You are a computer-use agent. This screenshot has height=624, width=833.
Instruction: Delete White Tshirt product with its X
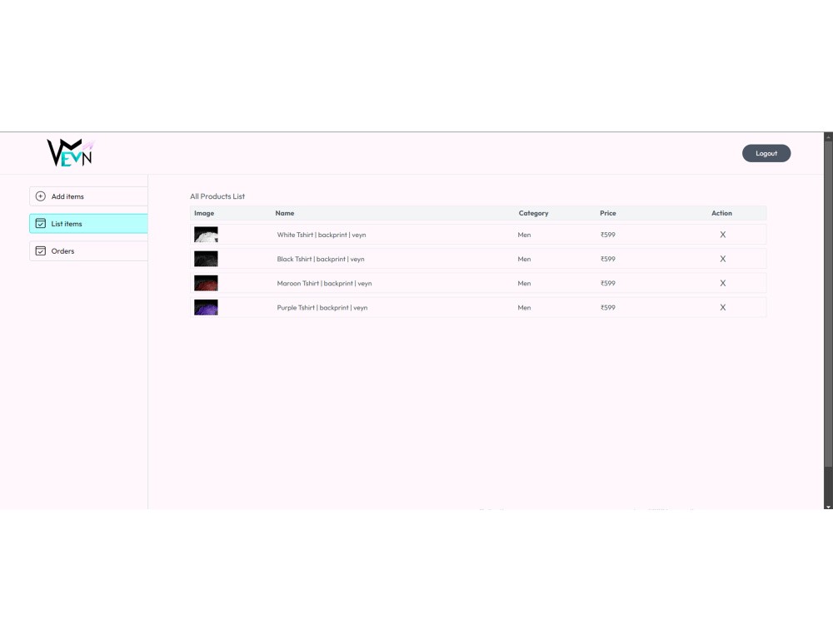pos(722,235)
